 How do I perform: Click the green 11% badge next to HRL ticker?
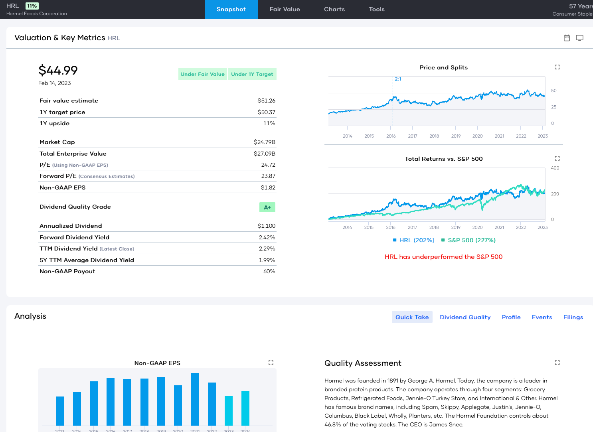pyautogui.click(x=31, y=6)
